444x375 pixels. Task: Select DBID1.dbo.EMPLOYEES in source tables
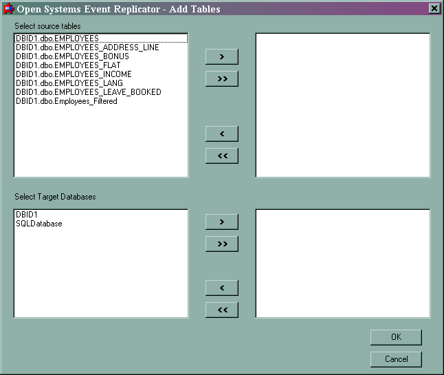pos(57,39)
